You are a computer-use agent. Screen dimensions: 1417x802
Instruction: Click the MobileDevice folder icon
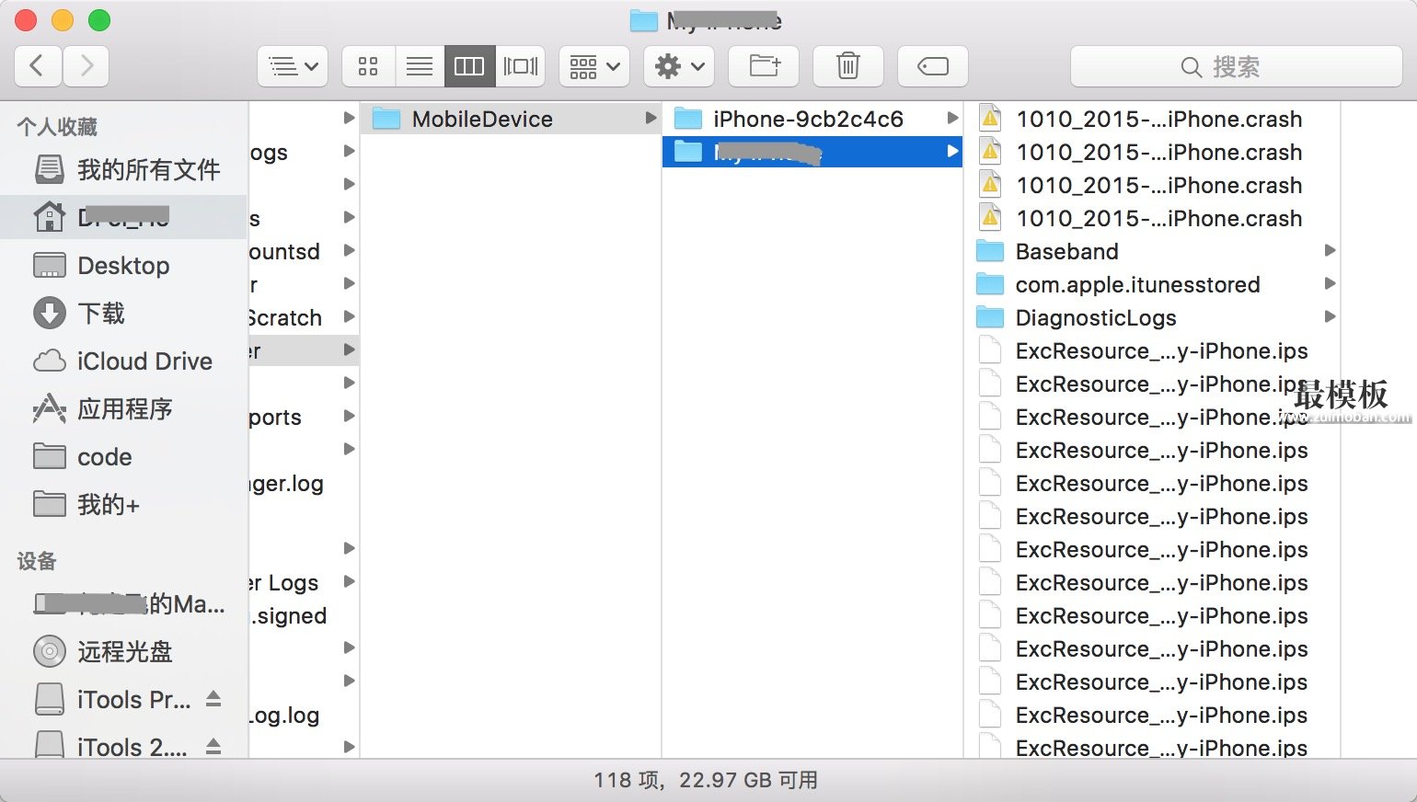tap(386, 119)
